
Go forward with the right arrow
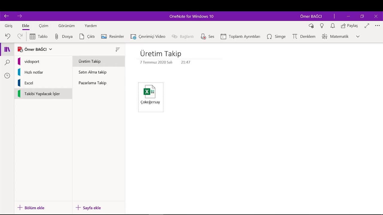(x=20, y=16)
